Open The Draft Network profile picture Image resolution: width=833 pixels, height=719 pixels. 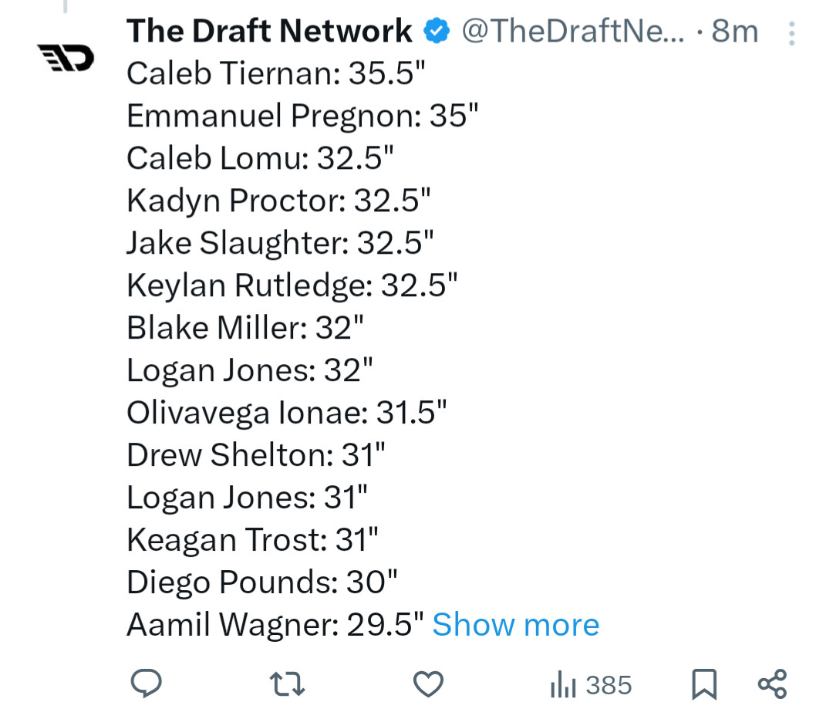coord(66,57)
